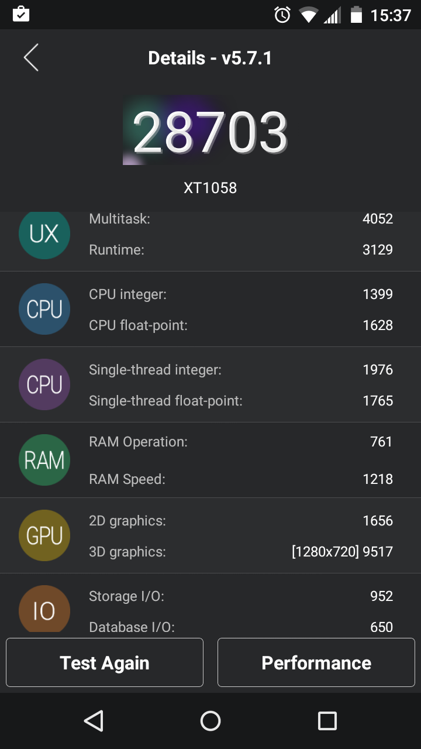Tap the green RAM category icon
The image size is (421, 749).
[44, 460]
